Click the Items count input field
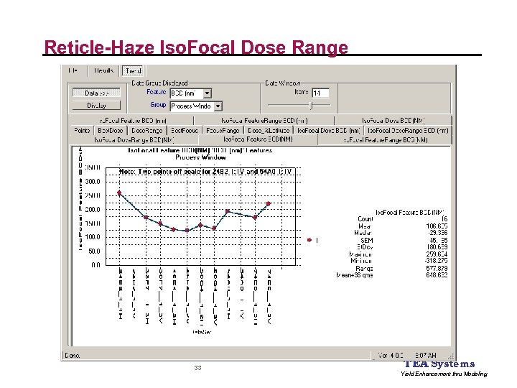This screenshot has height=388, width=517. (320, 93)
